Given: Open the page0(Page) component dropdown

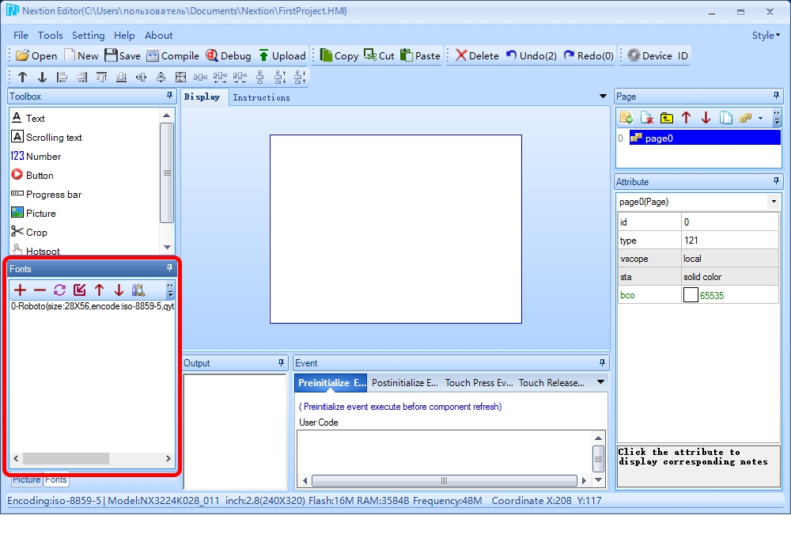Looking at the screenshot, I should [x=774, y=201].
